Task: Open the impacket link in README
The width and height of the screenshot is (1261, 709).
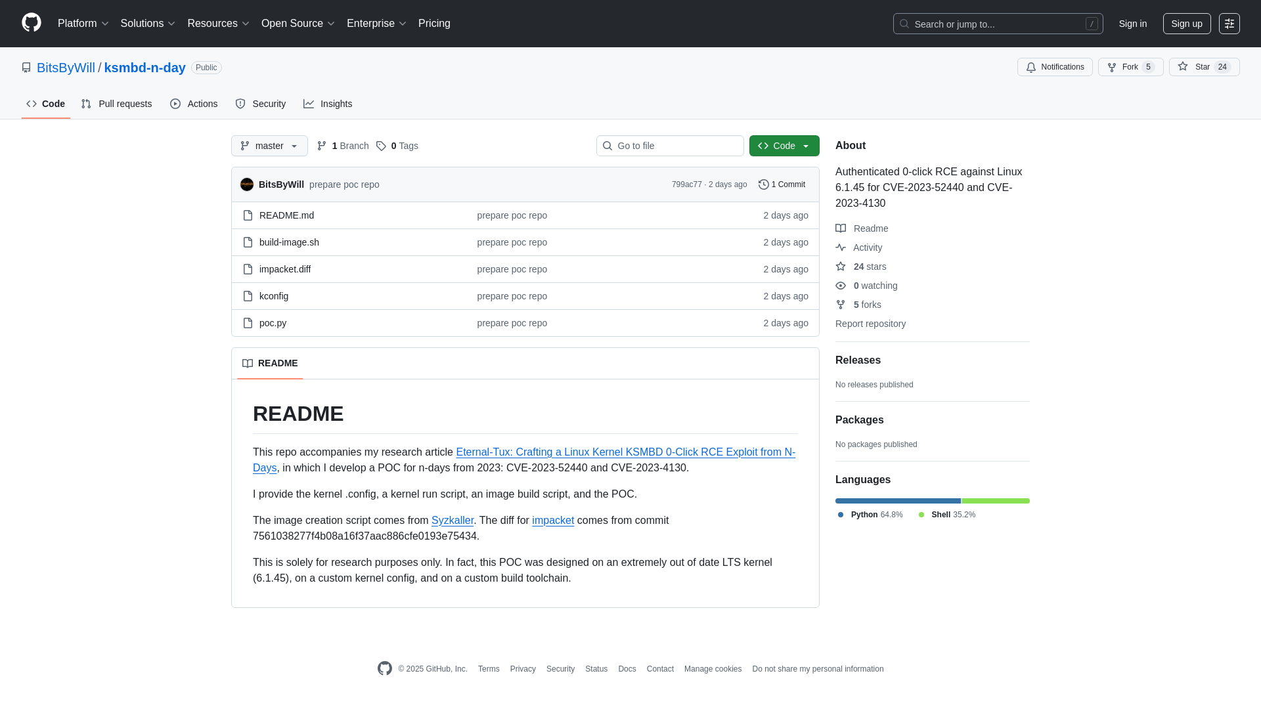Action: pyautogui.click(x=553, y=520)
